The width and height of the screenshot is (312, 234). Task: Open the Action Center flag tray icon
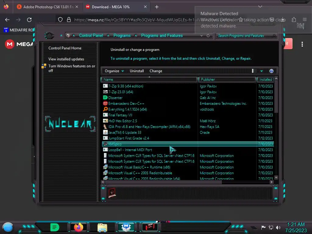(x=263, y=227)
